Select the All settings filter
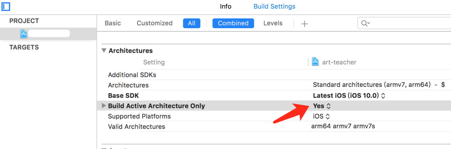451x149 pixels. pyautogui.click(x=192, y=23)
